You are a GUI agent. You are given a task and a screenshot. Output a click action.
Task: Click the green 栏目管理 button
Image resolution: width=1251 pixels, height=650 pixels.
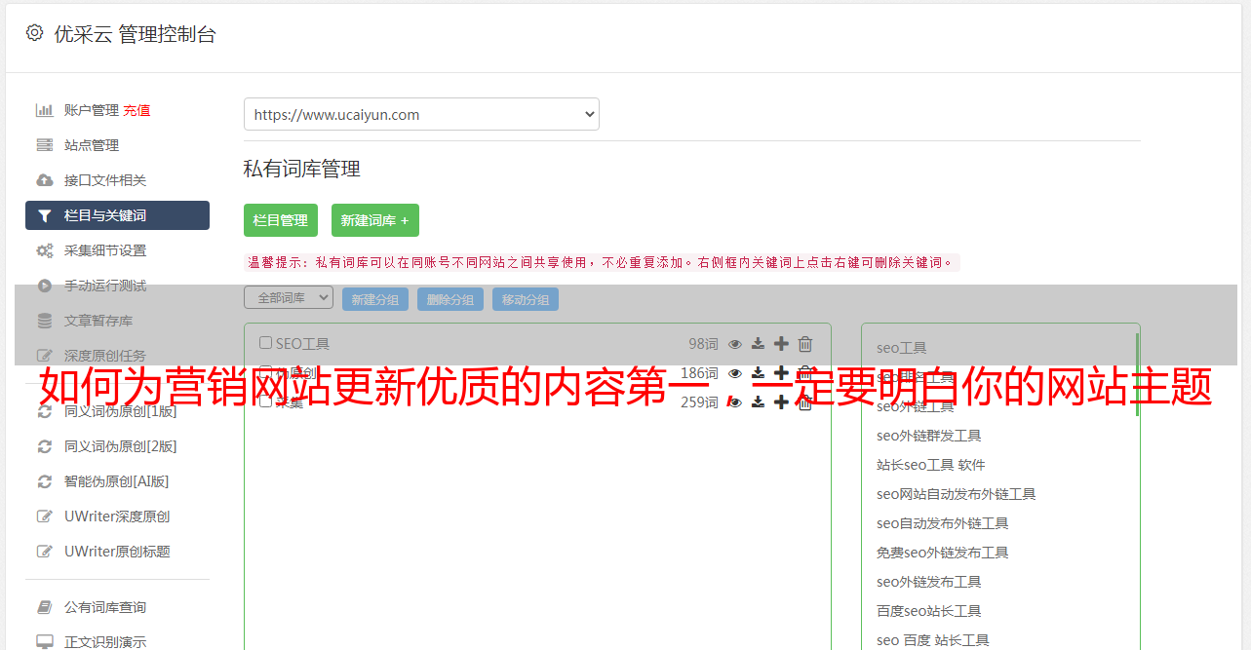[281, 220]
